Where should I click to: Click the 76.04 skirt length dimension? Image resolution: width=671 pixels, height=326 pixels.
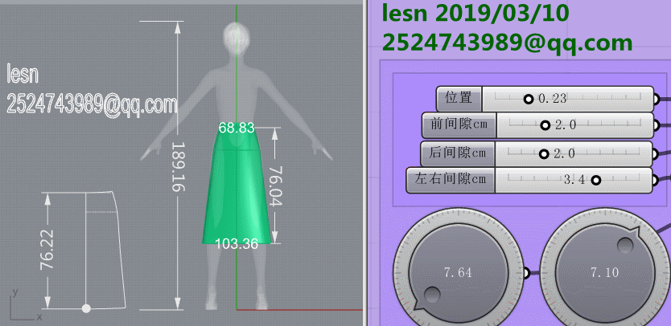coord(274,185)
